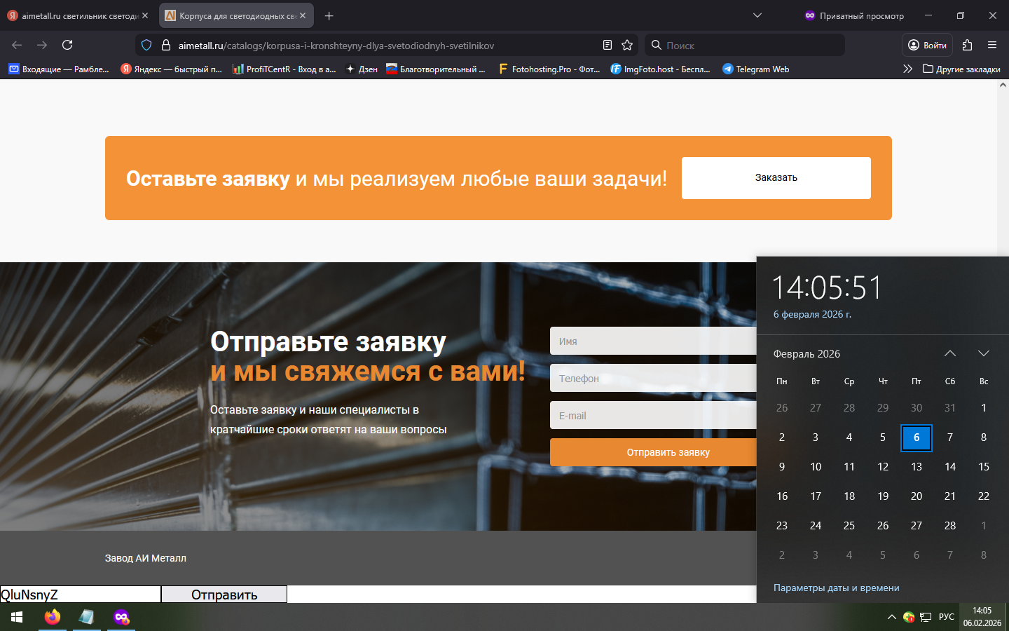Show more bookmarks toolbar items
This screenshot has width=1009, height=631.
(x=907, y=69)
